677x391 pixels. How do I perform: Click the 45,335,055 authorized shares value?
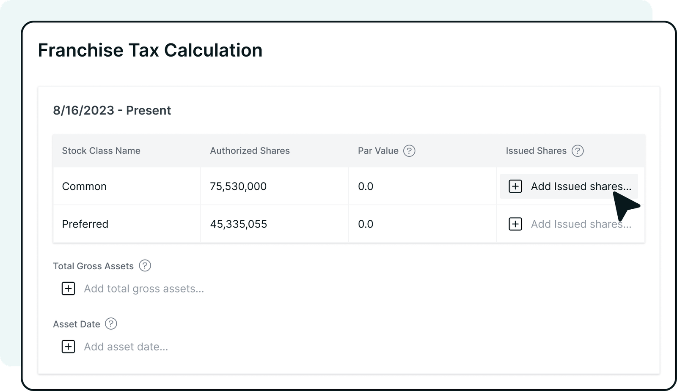[238, 224]
